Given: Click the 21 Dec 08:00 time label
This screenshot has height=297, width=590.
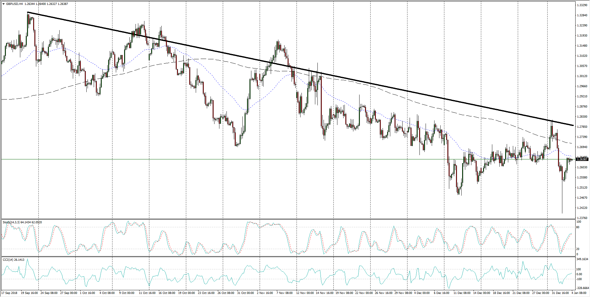Looking at the screenshot, I should pyautogui.click(x=521, y=293).
